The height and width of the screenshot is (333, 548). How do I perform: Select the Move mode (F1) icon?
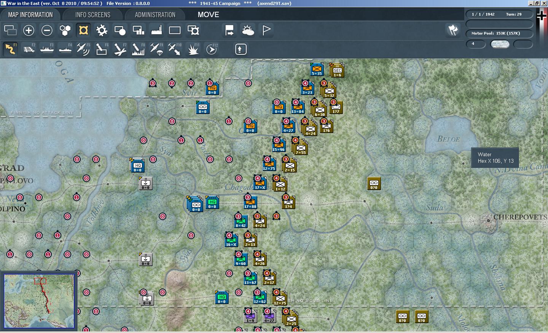10,49
